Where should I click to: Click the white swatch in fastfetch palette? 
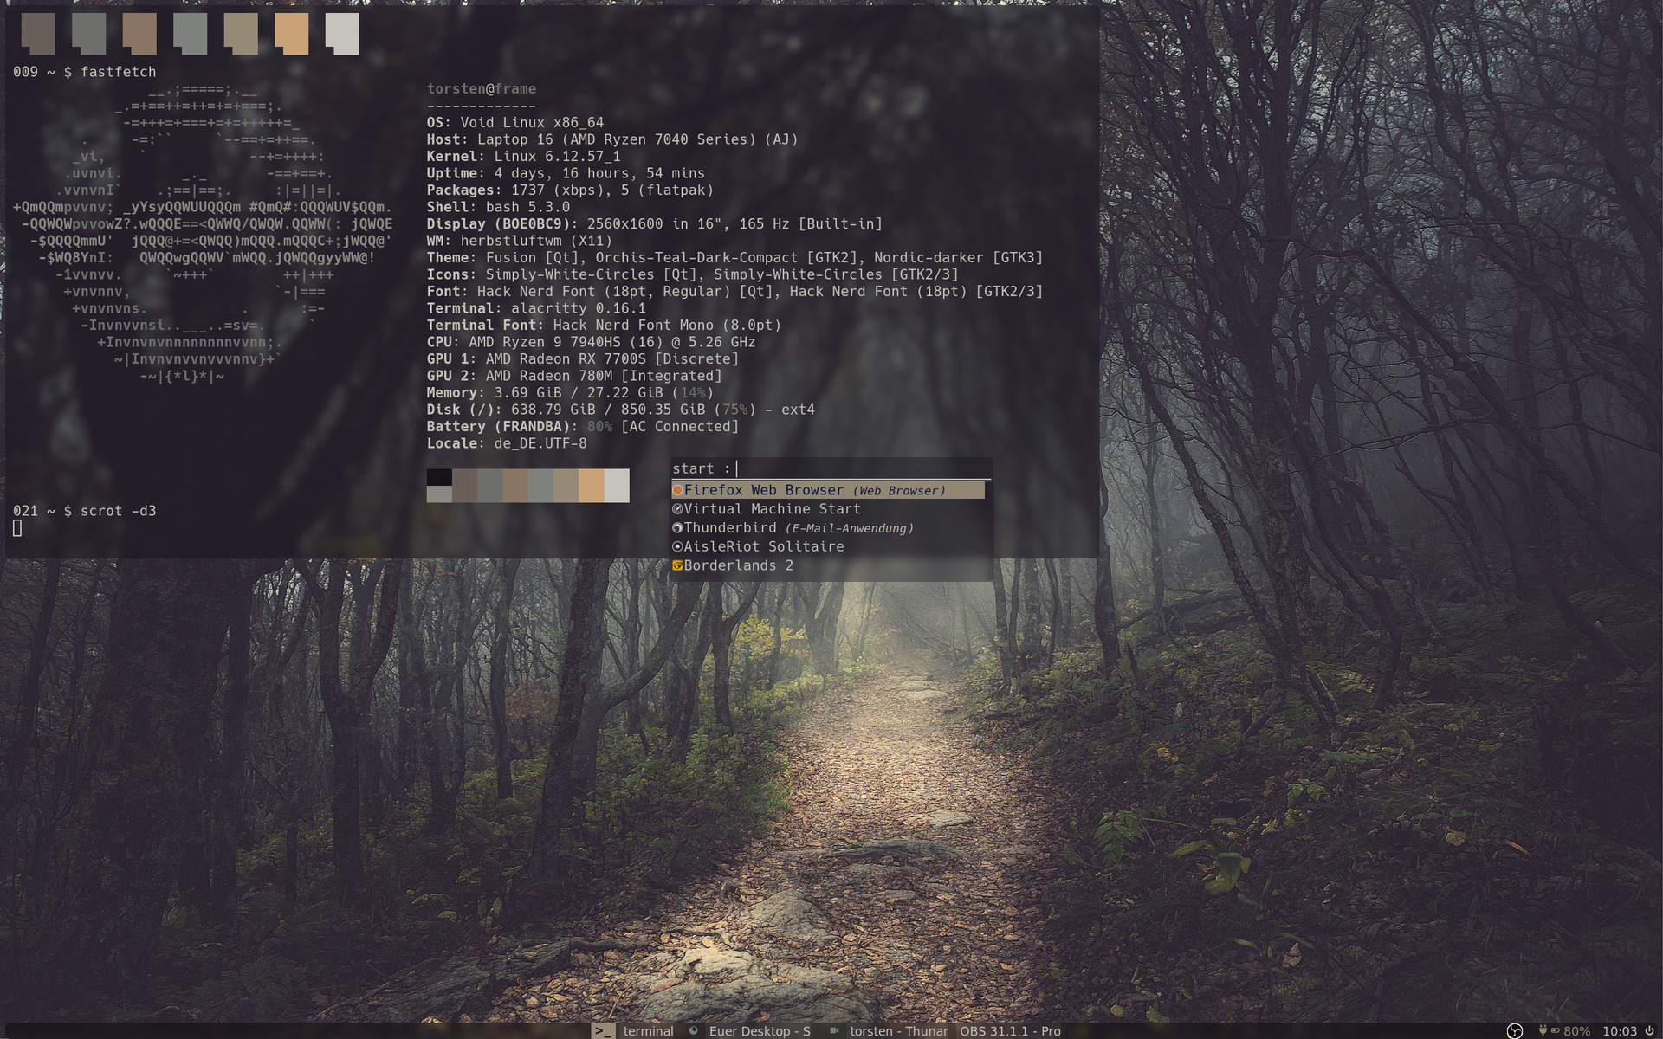point(617,485)
